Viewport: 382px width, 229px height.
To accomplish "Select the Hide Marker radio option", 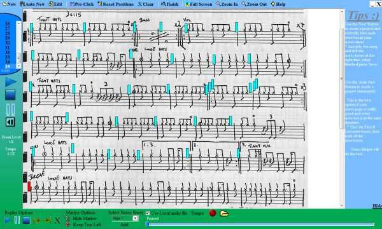I will point(68,219).
